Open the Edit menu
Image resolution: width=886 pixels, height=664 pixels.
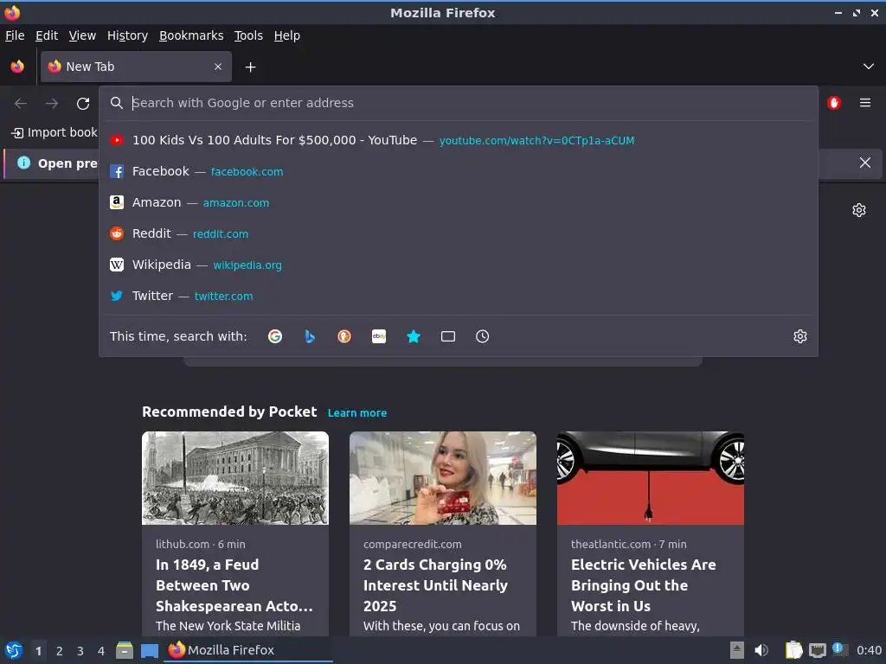[x=47, y=35]
